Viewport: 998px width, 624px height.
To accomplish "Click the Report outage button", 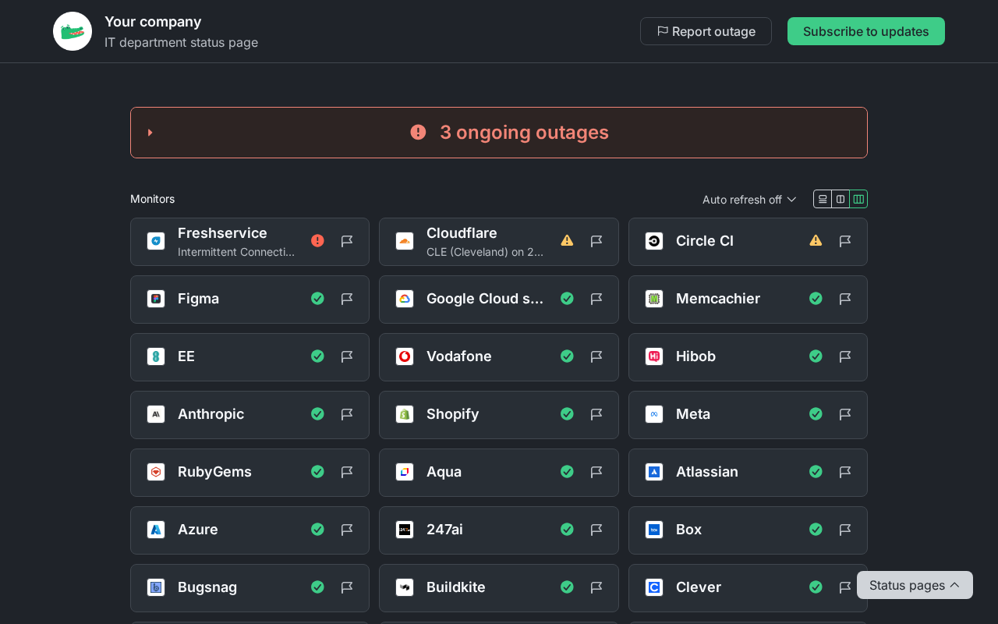I will click(706, 31).
